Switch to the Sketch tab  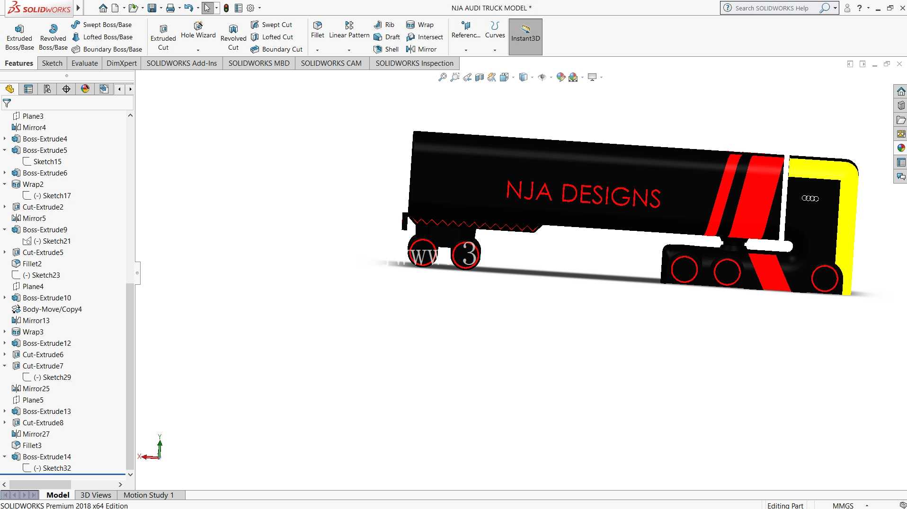52,63
